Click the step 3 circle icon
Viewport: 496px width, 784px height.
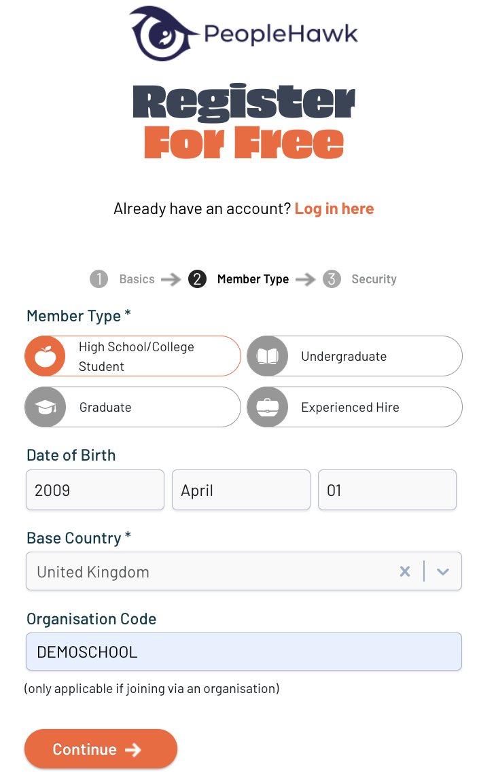click(332, 279)
